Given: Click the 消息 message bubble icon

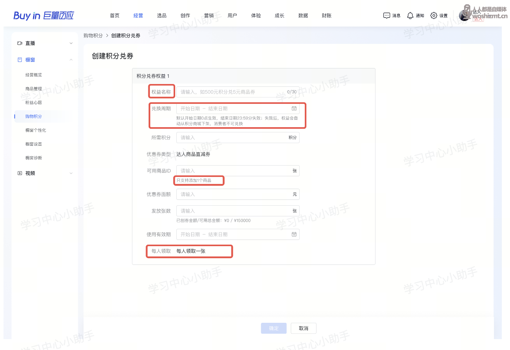Looking at the screenshot, I should pyautogui.click(x=387, y=16).
